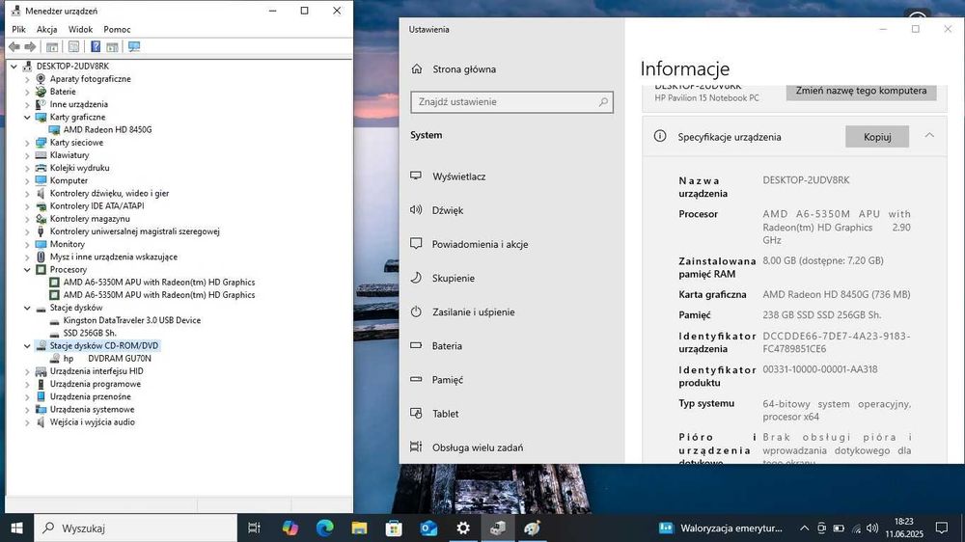Screen dimensions: 965x542
Task: Click the Back arrow in Device Manager toolbar
Action: (14, 46)
